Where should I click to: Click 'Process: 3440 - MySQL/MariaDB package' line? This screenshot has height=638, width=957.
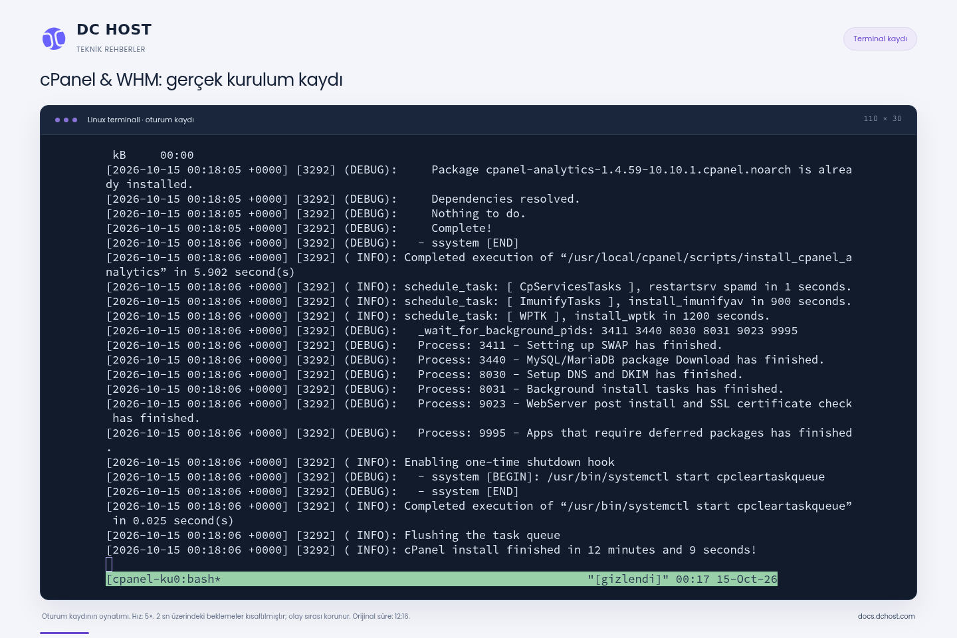pyautogui.click(x=465, y=360)
